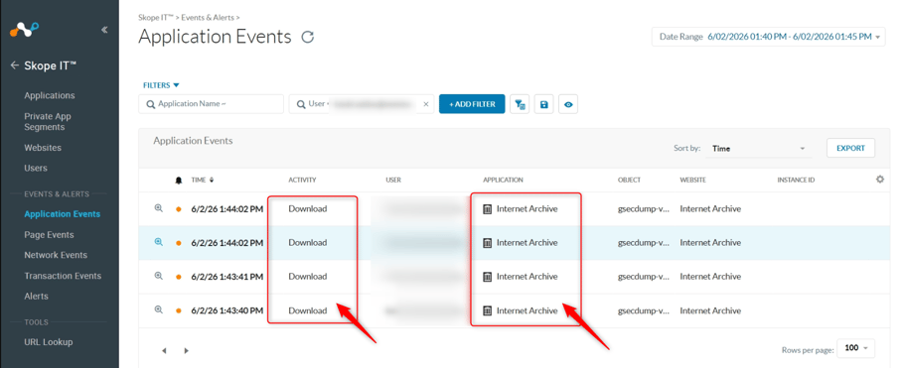Select Application Events in the sidebar

[x=63, y=214]
